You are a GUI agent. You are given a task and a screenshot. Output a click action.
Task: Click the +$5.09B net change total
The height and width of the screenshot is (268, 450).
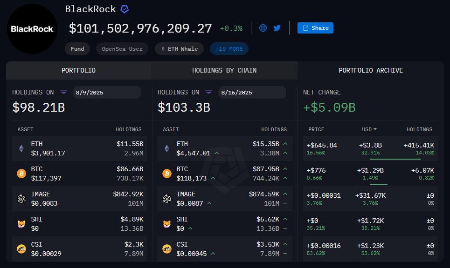330,107
